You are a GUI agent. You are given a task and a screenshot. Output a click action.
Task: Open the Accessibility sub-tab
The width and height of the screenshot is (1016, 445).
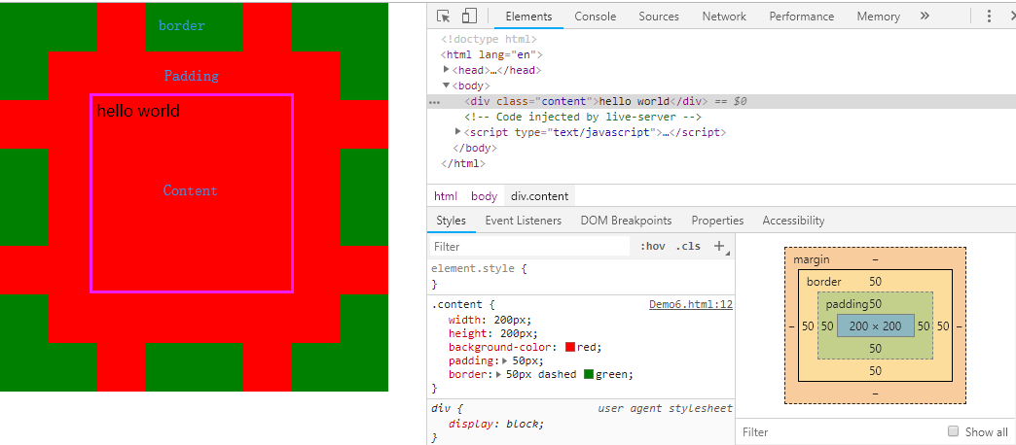coord(794,220)
